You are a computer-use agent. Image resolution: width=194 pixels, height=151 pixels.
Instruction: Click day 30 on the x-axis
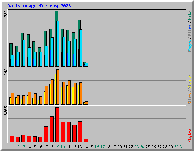click(176, 147)
